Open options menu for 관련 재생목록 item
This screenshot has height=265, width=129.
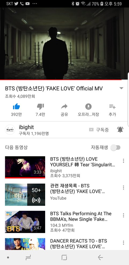124,187
